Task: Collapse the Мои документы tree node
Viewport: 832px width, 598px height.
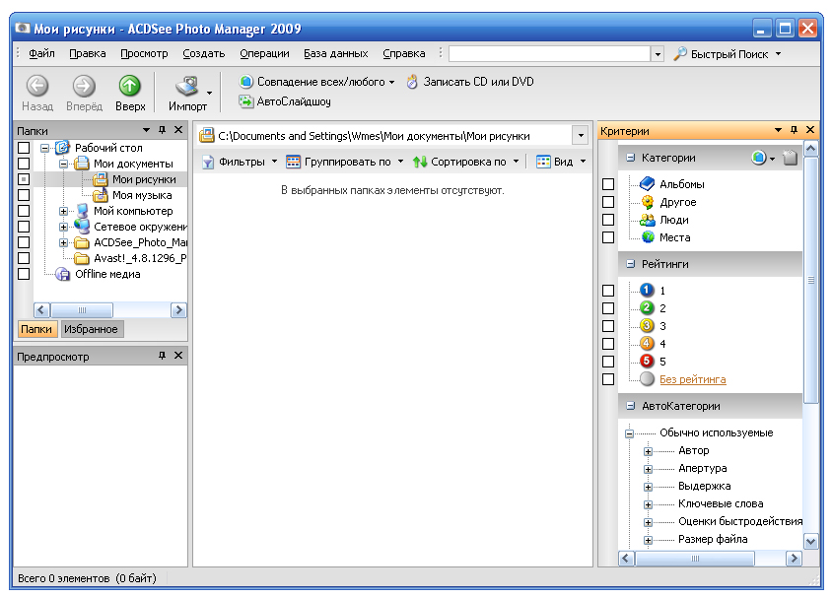Action: tap(63, 164)
